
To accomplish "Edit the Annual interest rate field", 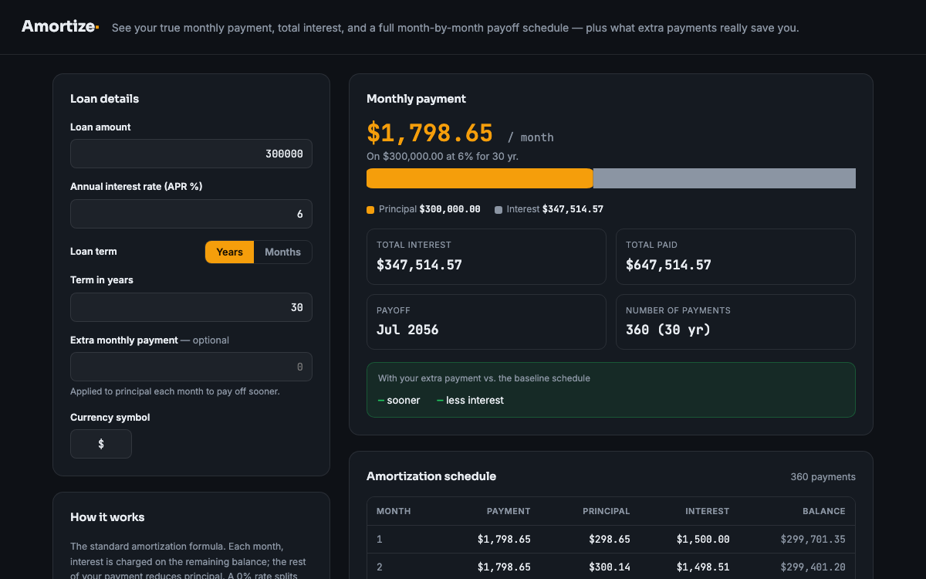I will (x=191, y=214).
